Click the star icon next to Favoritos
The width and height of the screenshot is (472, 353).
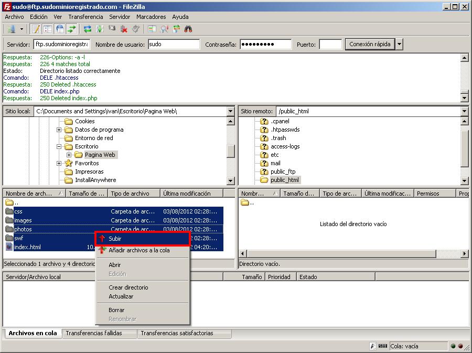tap(69, 163)
